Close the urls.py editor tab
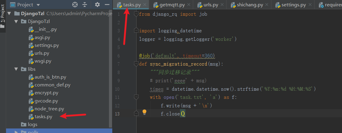 pyautogui.click(x=222, y=5)
